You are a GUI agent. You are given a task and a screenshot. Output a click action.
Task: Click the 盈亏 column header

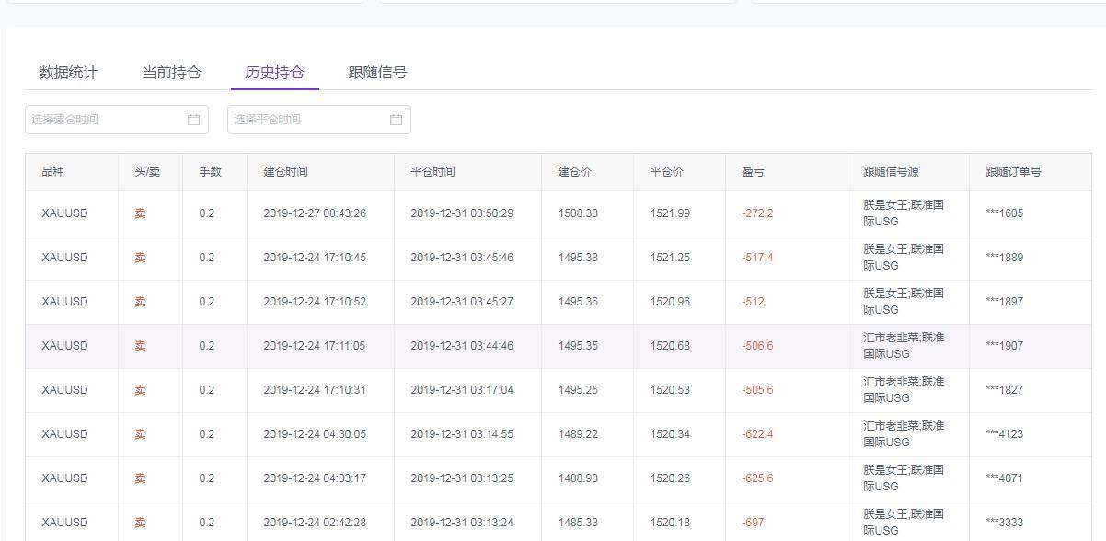(753, 172)
